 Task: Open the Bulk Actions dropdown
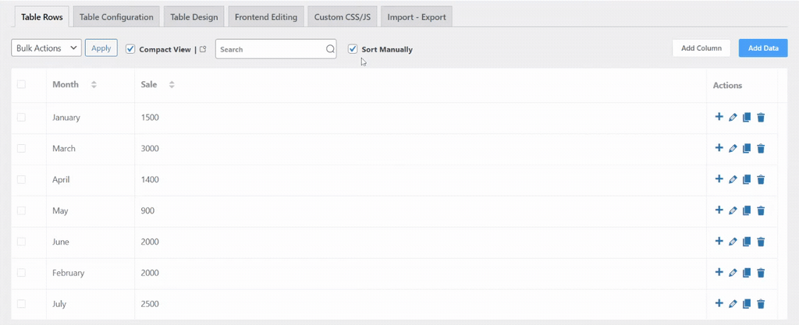[x=46, y=48]
